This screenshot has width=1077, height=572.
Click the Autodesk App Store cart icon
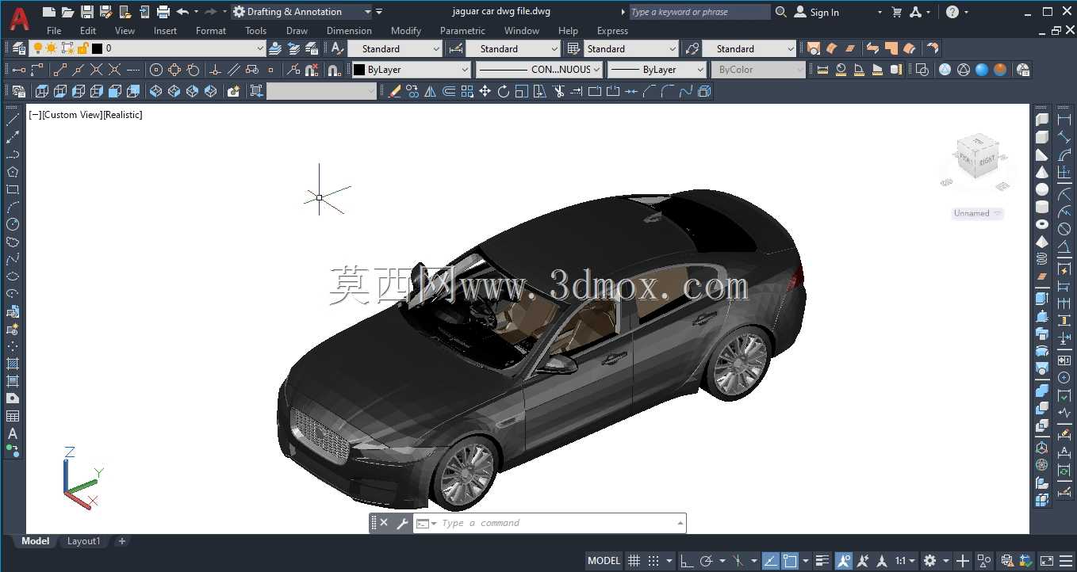coord(897,12)
